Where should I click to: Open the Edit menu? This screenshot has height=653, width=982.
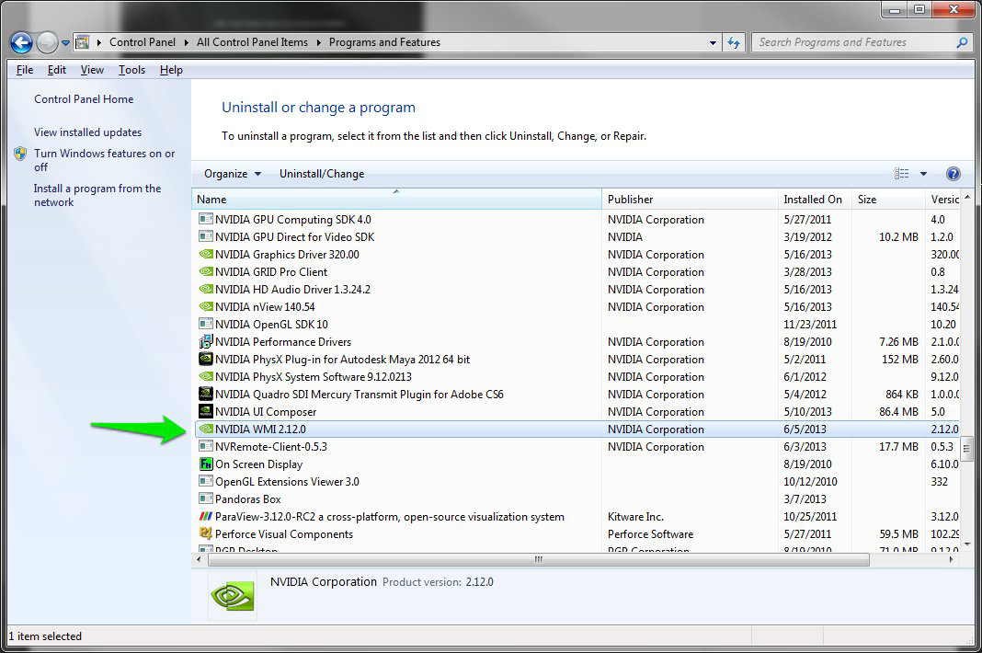click(x=56, y=70)
